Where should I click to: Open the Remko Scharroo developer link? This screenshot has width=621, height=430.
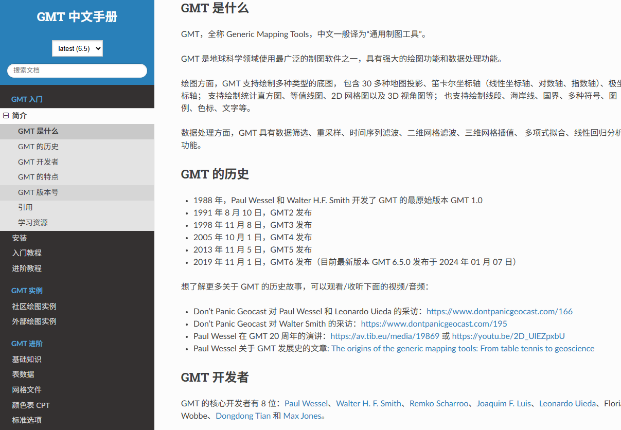tap(439, 403)
